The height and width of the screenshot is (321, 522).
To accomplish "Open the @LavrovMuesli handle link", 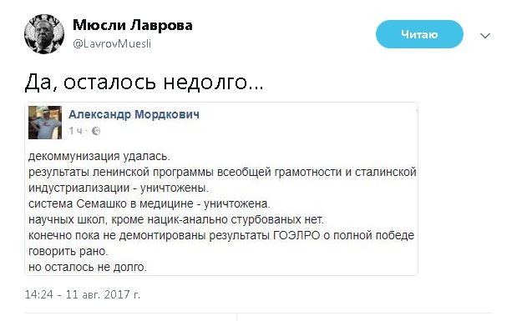I will tap(112, 43).
